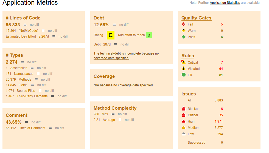Click the Low issues count 594
Viewport: 269px width, 153px height.
point(220,134)
